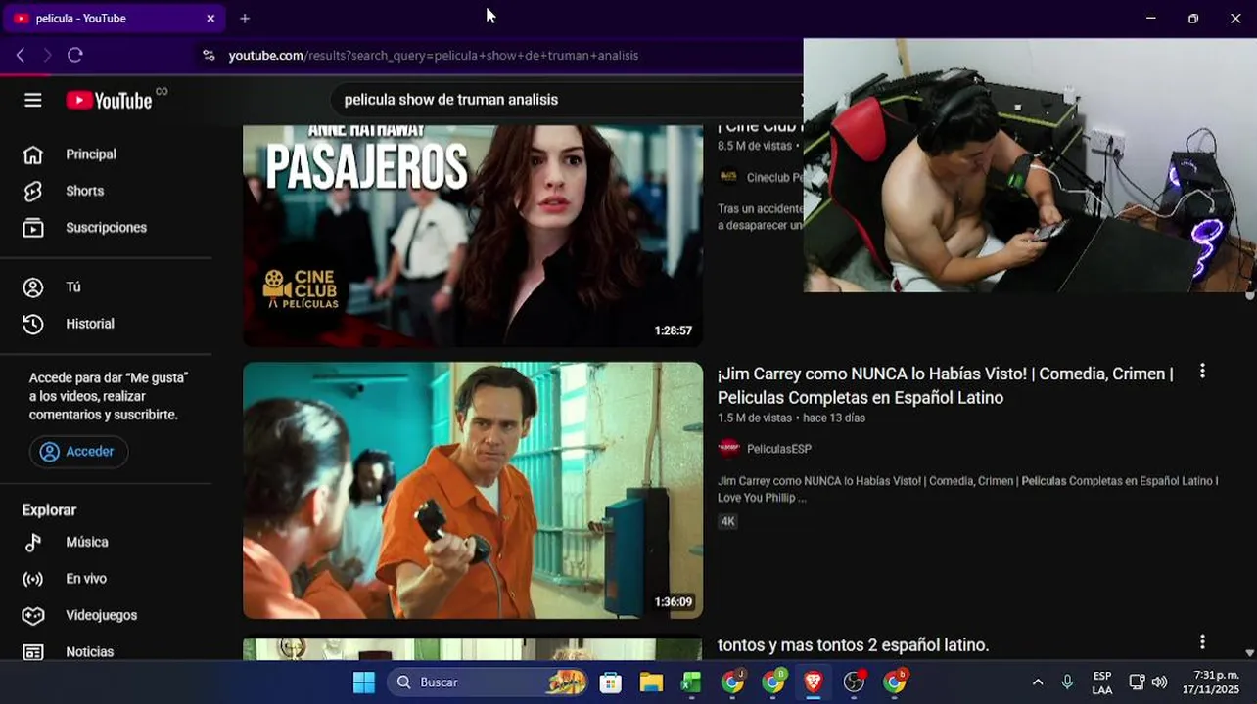Click the 4K badge
This screenshot has height=704, width=1257.
pyautogui.click(x=727, y=522)
